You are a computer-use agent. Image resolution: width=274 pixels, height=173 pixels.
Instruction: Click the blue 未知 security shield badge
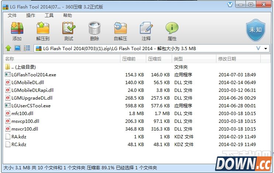(256, 30)
